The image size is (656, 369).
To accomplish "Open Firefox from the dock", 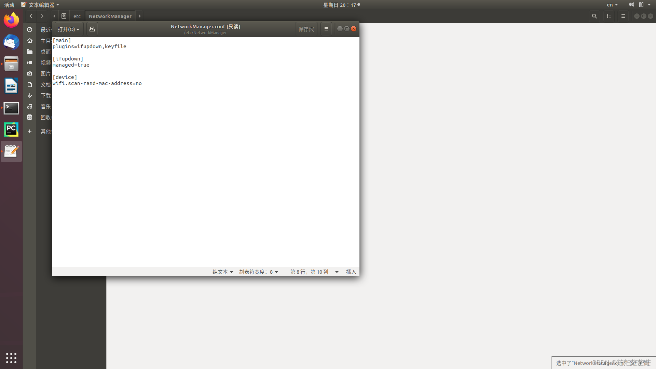I will [11, 20].
